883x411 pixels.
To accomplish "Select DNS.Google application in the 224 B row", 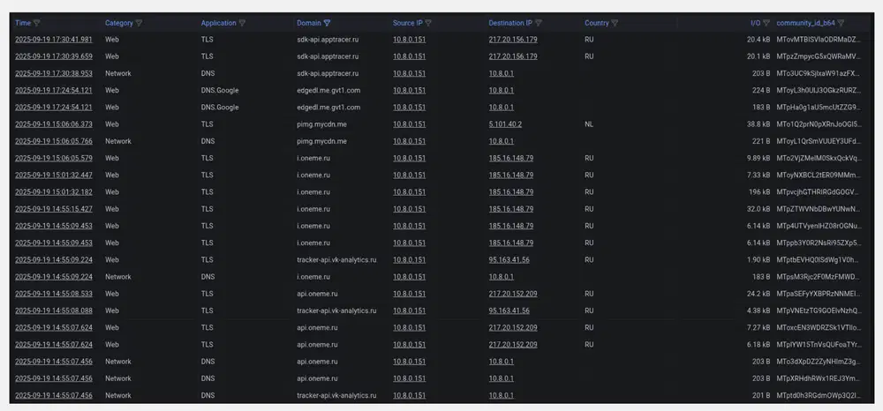I will pos(220,91).
